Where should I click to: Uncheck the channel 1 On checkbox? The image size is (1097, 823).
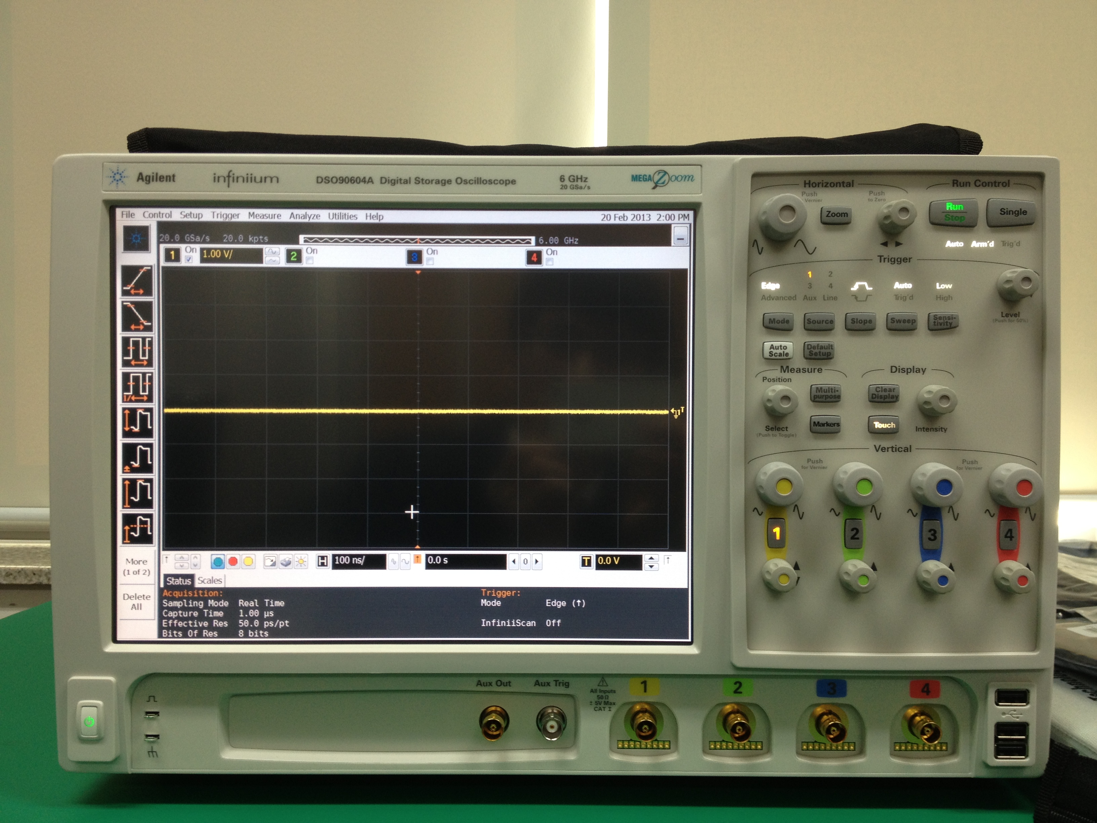point(189,260)
